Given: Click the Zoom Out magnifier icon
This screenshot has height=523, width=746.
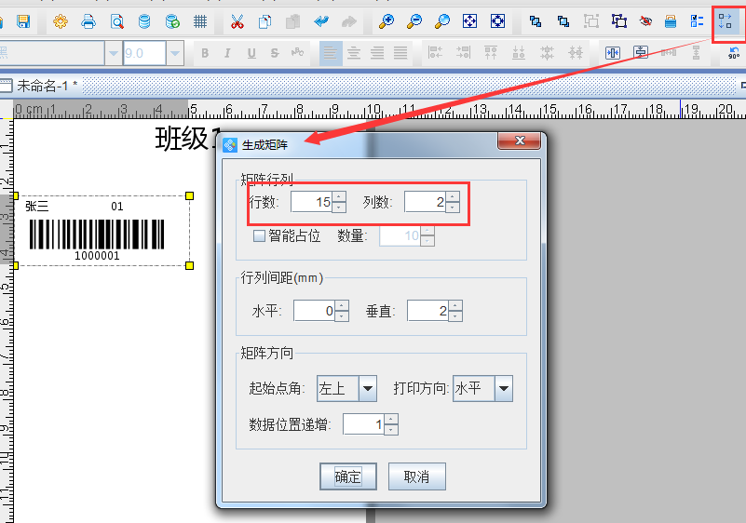Looking at the screenshot, I should click(x=414, y=21).
